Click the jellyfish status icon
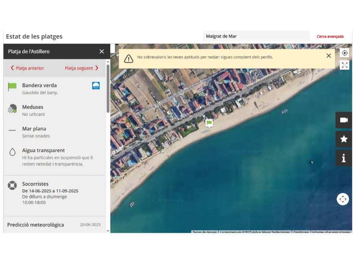This screenshot has height=264, width=353. [12, 108]
